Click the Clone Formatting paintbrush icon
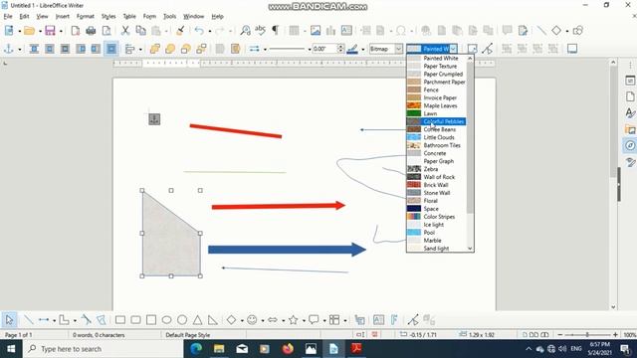This screenshot has width=637, height=358. coord(181,31)
